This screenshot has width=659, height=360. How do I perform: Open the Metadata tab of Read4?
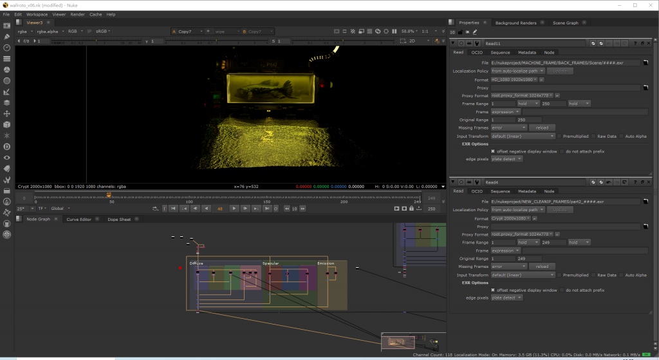click(526, 191)
